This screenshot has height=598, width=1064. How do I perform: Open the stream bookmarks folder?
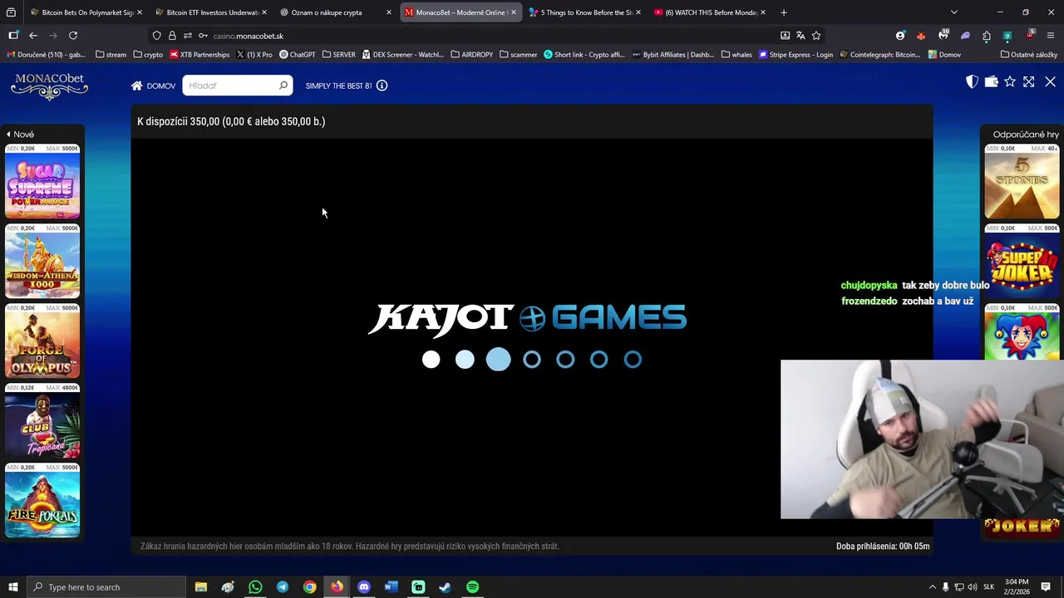(111, 55)
